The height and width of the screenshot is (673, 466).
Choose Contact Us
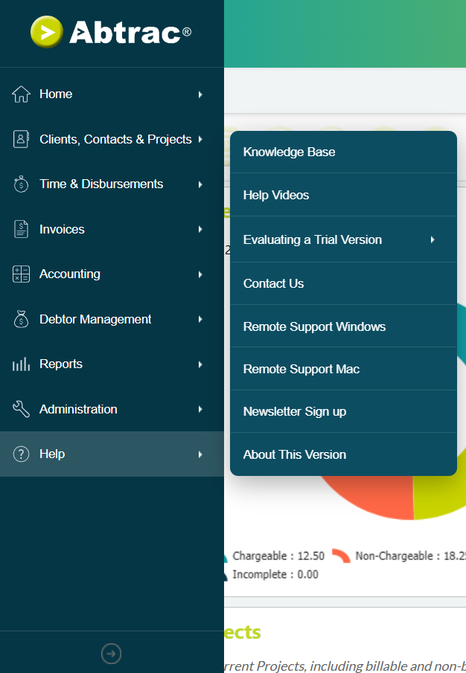[x=343, y=283]
